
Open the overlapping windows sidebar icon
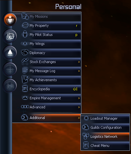point(10,36)
